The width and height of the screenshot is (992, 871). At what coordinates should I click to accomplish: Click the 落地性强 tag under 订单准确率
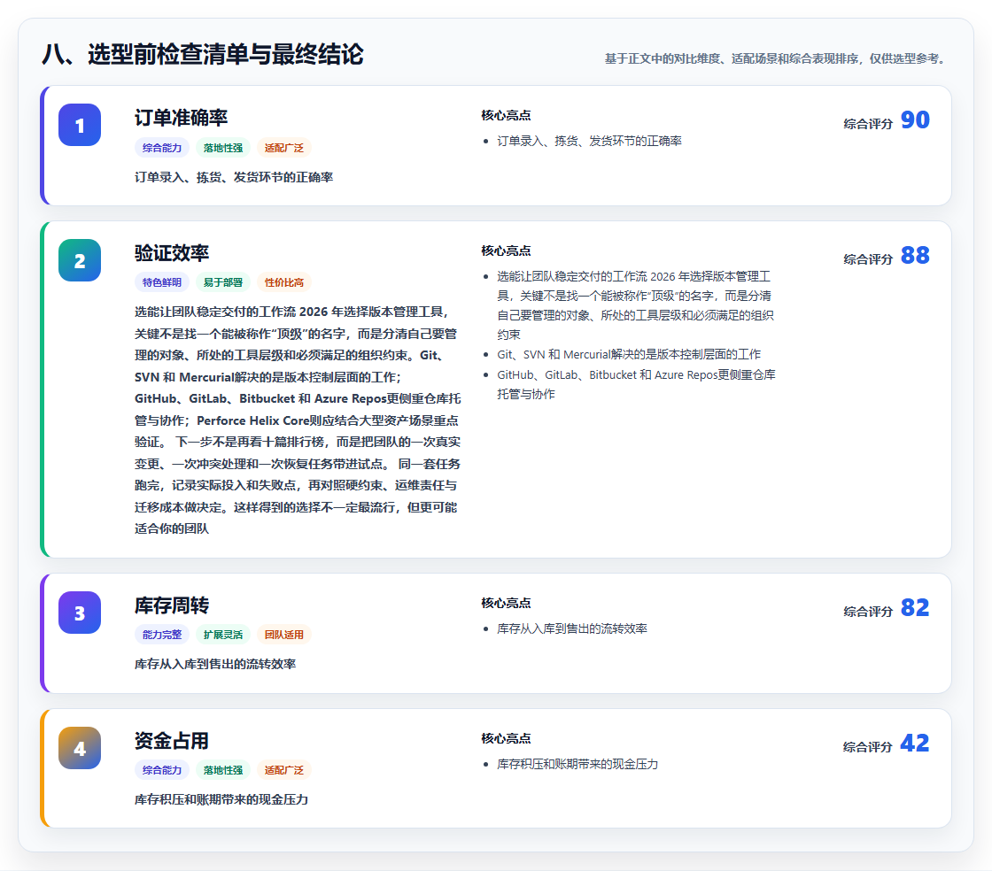[x=223, y=148]
